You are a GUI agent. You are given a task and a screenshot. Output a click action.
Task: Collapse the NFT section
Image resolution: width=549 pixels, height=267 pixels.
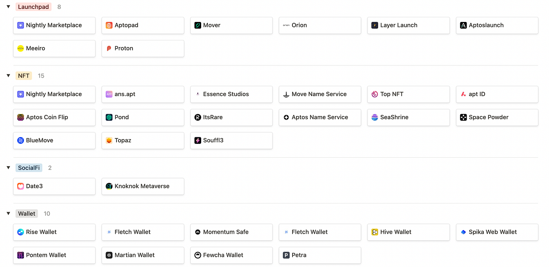point(8,75)
